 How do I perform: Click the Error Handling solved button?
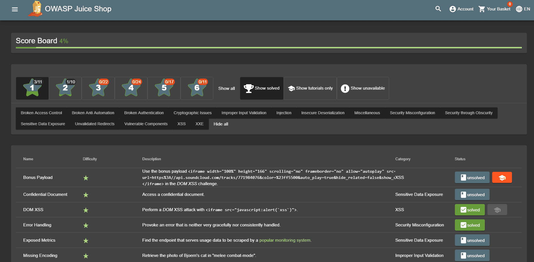click(x=470, y=225)
